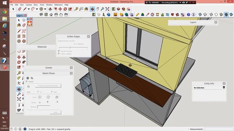
Task: Close the Layers panel
Action: coord(216,22)
